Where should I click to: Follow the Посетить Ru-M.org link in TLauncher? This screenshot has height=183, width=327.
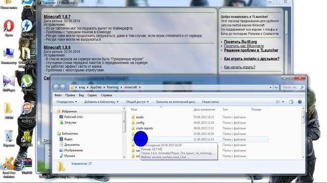point(240,42)
